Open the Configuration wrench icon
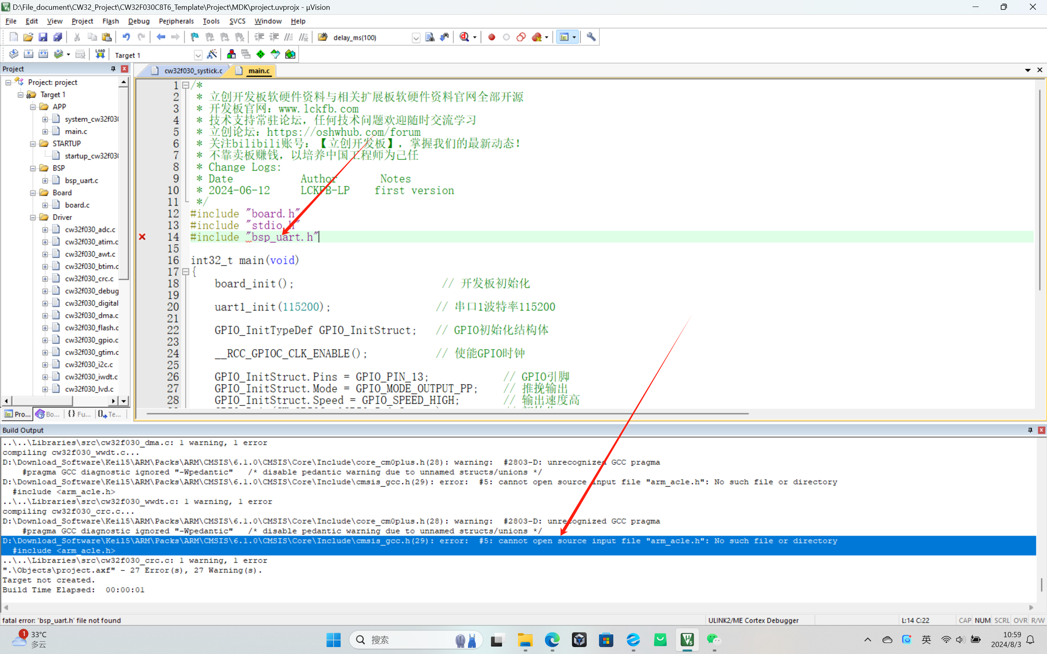The width and height of the screenshot is (1047, 654). [x=591, y=37]
